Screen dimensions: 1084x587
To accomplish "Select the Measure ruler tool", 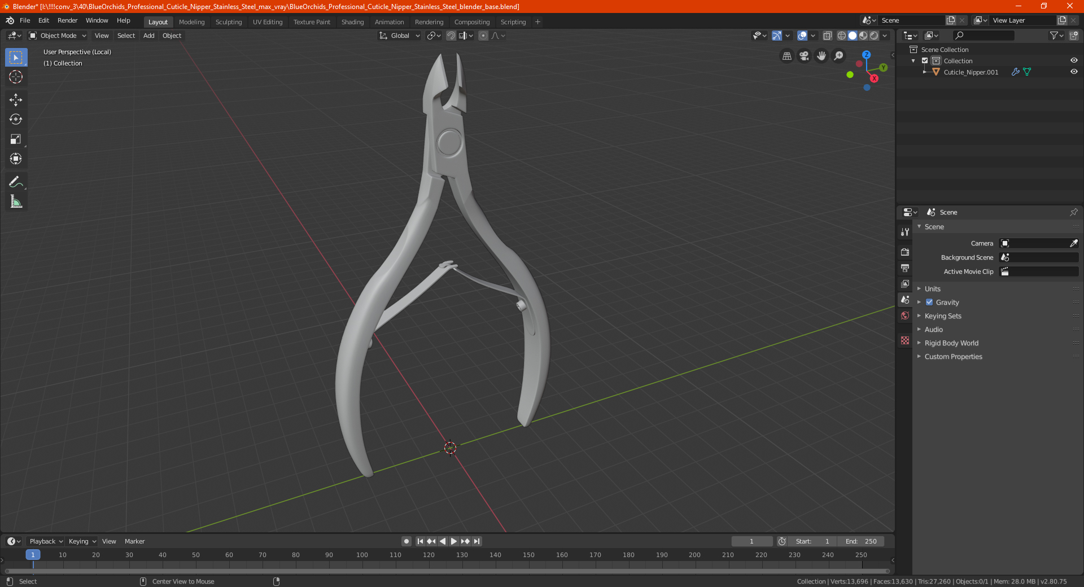I will point(16,201).
